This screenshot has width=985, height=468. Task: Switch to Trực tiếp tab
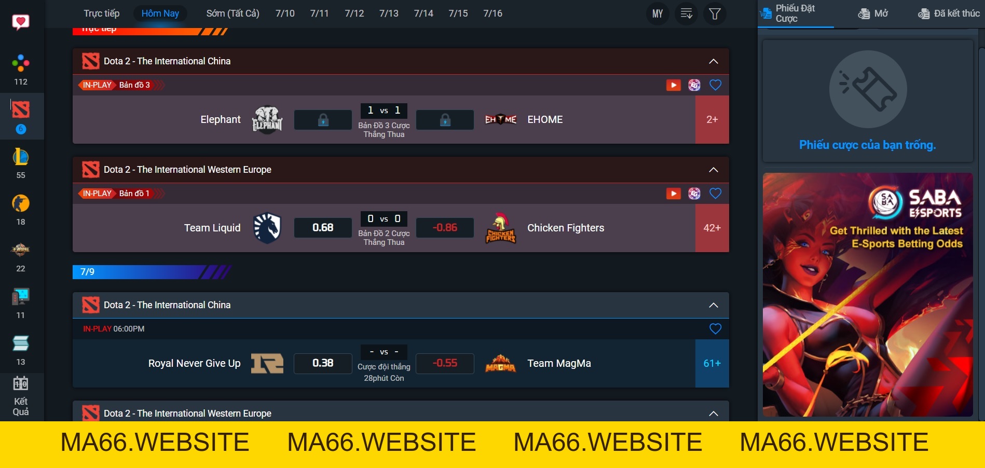[x=102, y=13]
